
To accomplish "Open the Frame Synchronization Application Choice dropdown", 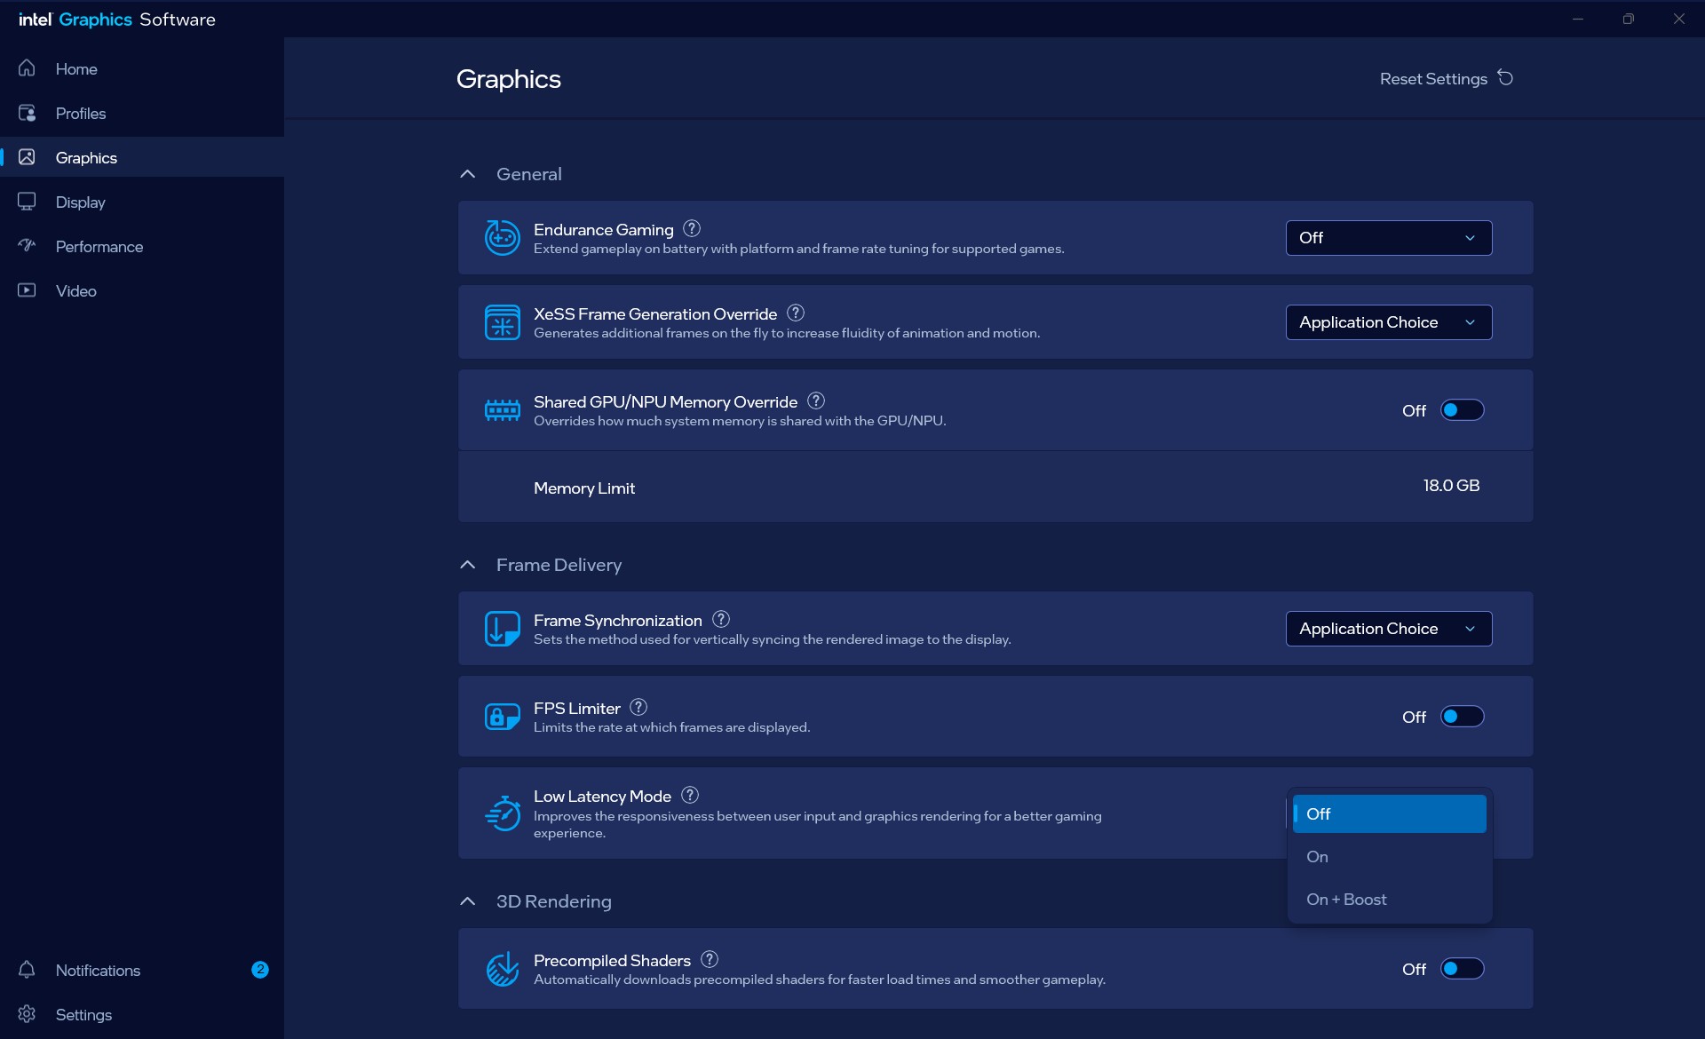I will [x=1389, y=629].
